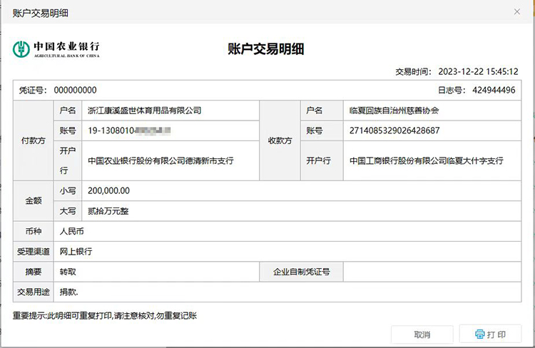Click the 收款方 header cell
The image size is (535, 348).
(280, 140)
